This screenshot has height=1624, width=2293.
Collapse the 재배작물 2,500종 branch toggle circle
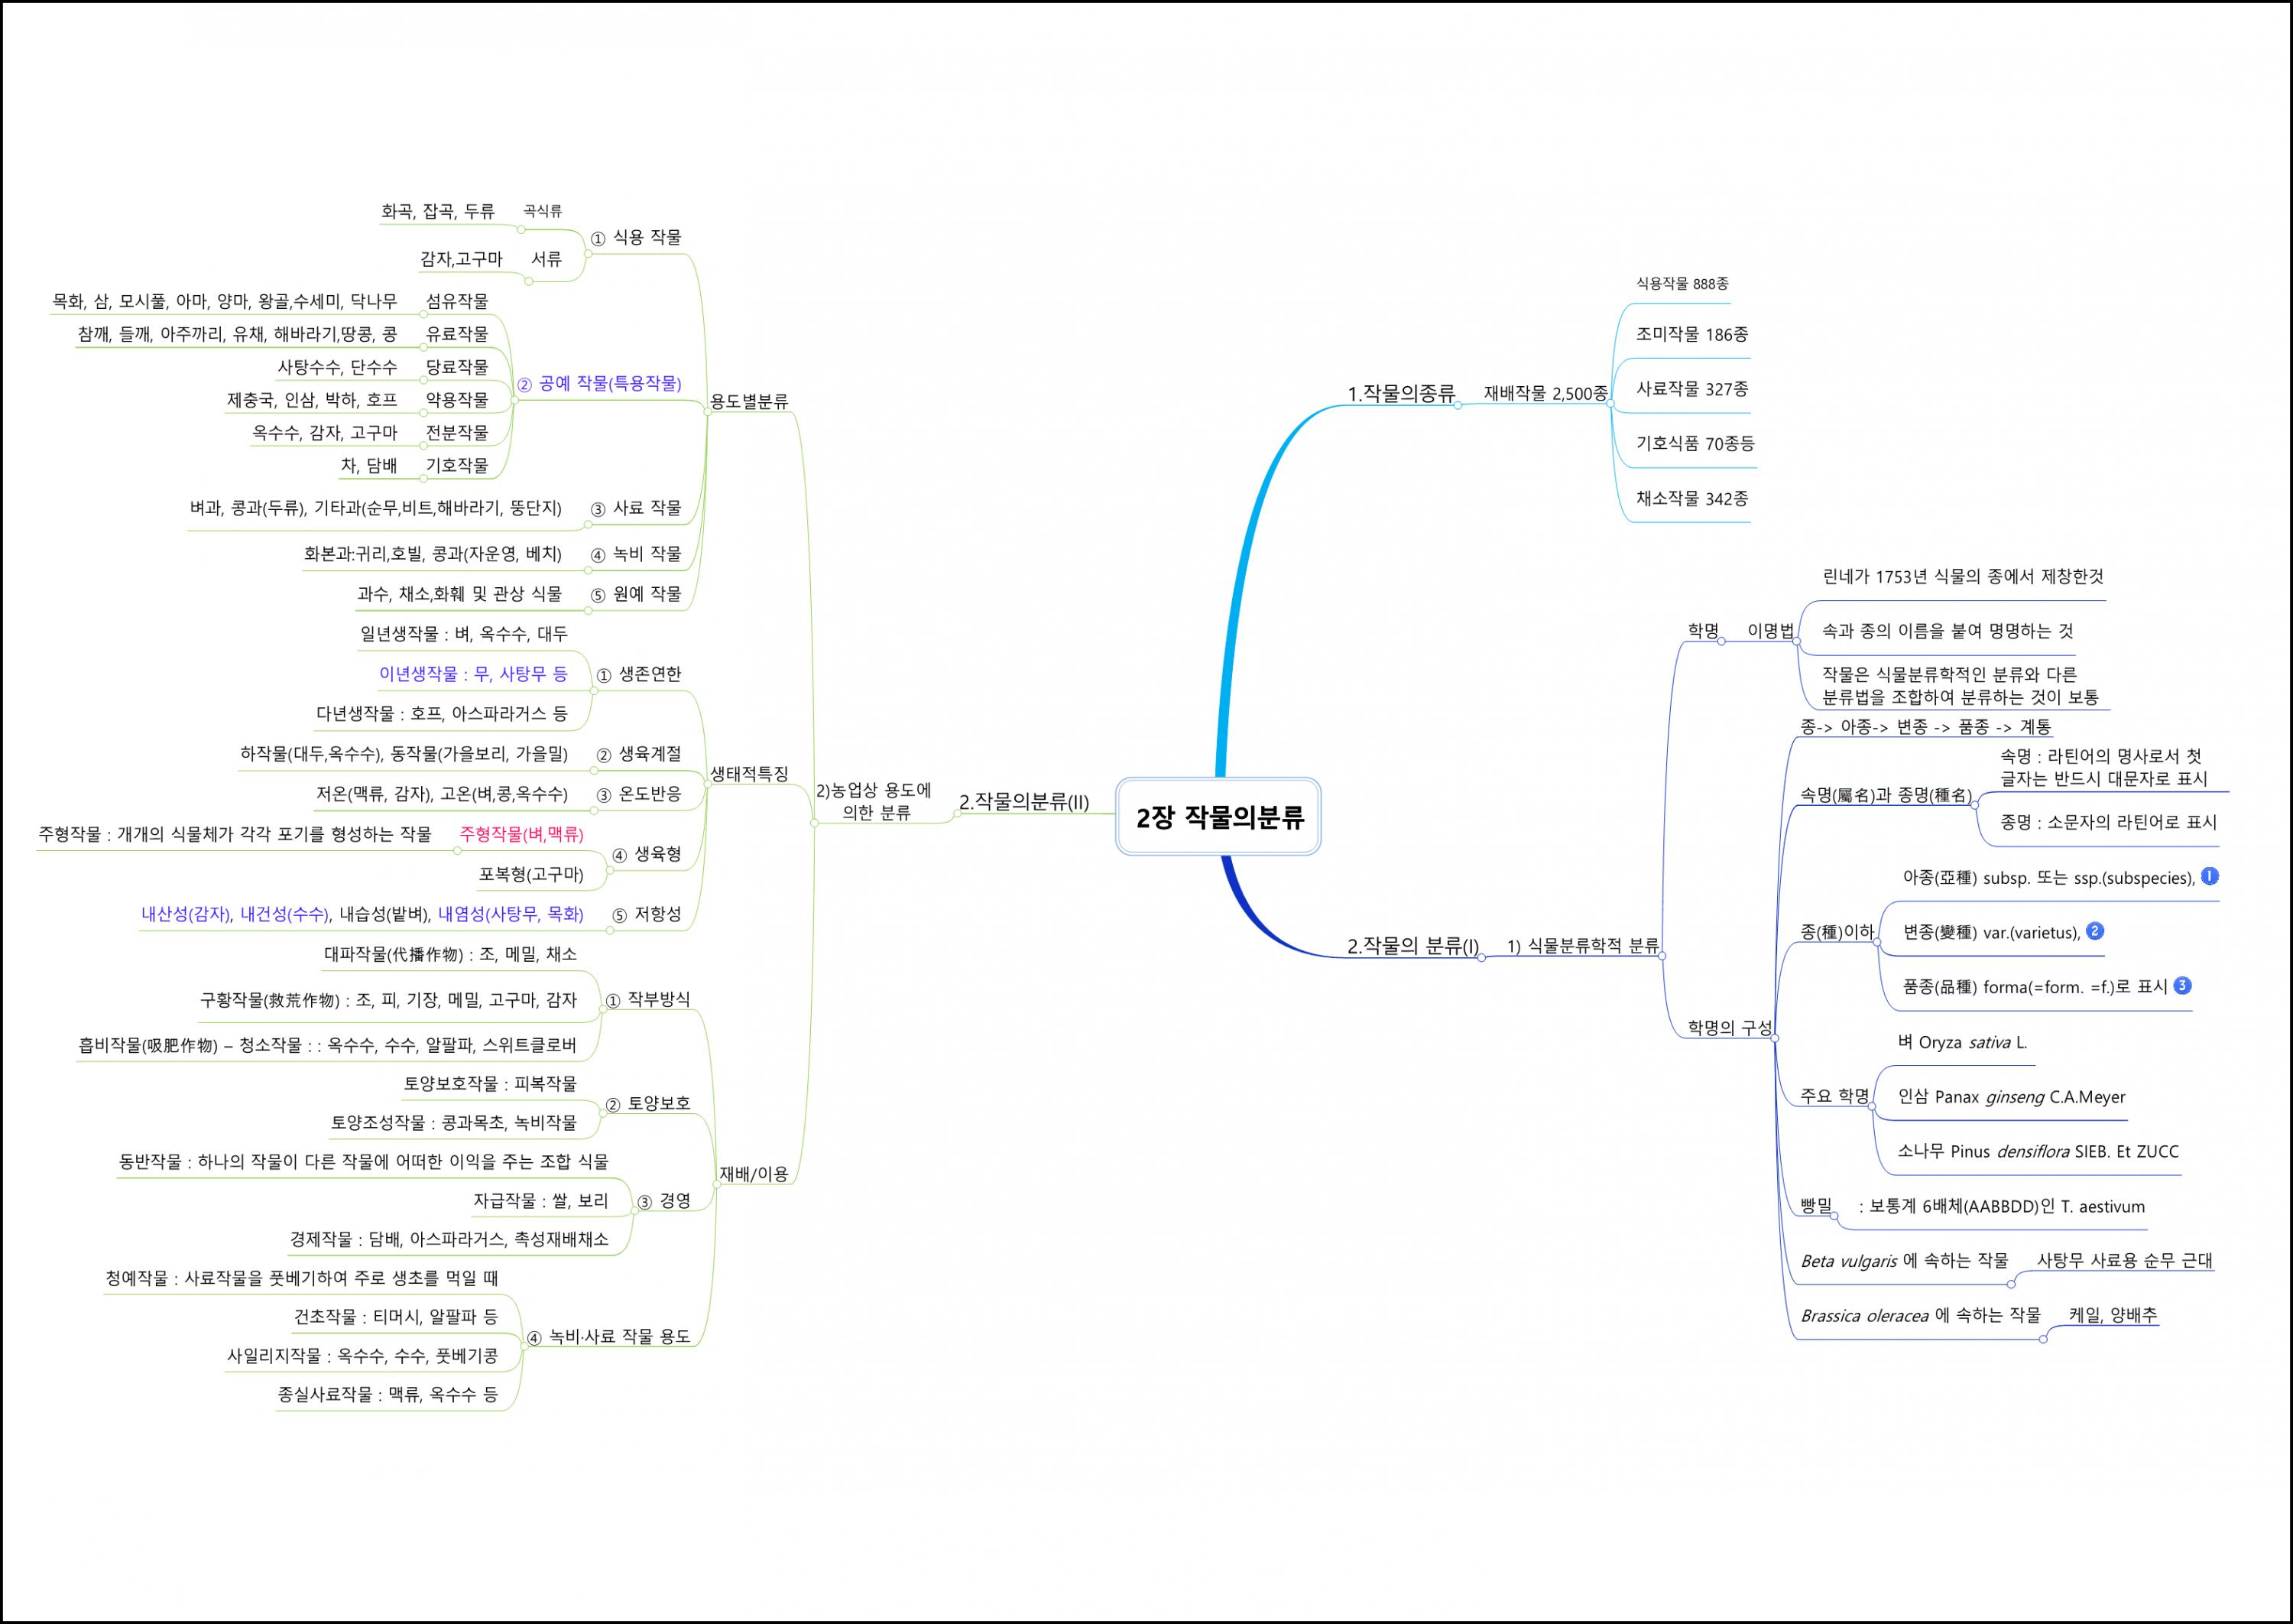coord(1610,404)
